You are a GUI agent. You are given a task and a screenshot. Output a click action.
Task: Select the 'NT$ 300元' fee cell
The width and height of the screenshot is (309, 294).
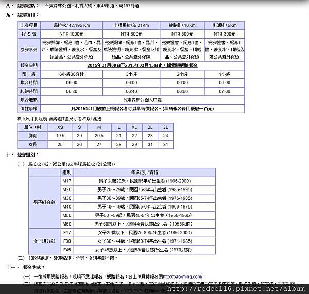225,34
